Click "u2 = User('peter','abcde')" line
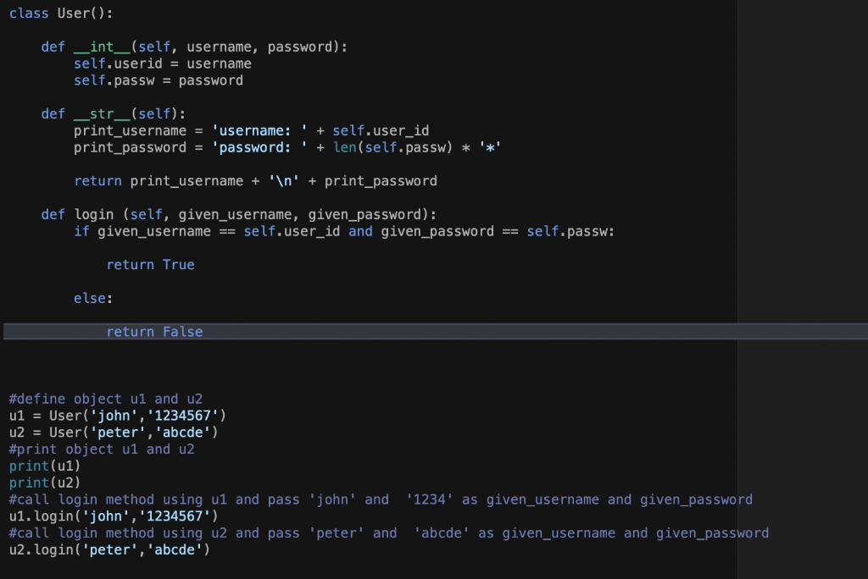Image resolution: width=868 pixels, height=579 pixels. point(114,433)
